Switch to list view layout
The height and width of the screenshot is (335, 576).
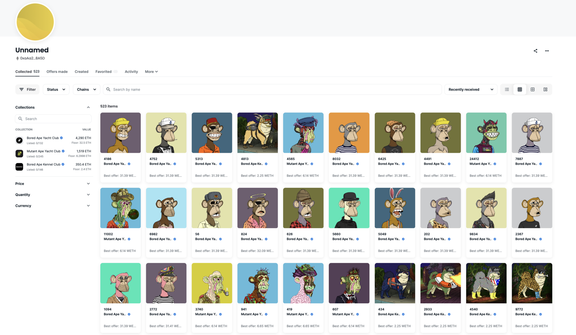point(507,89)
